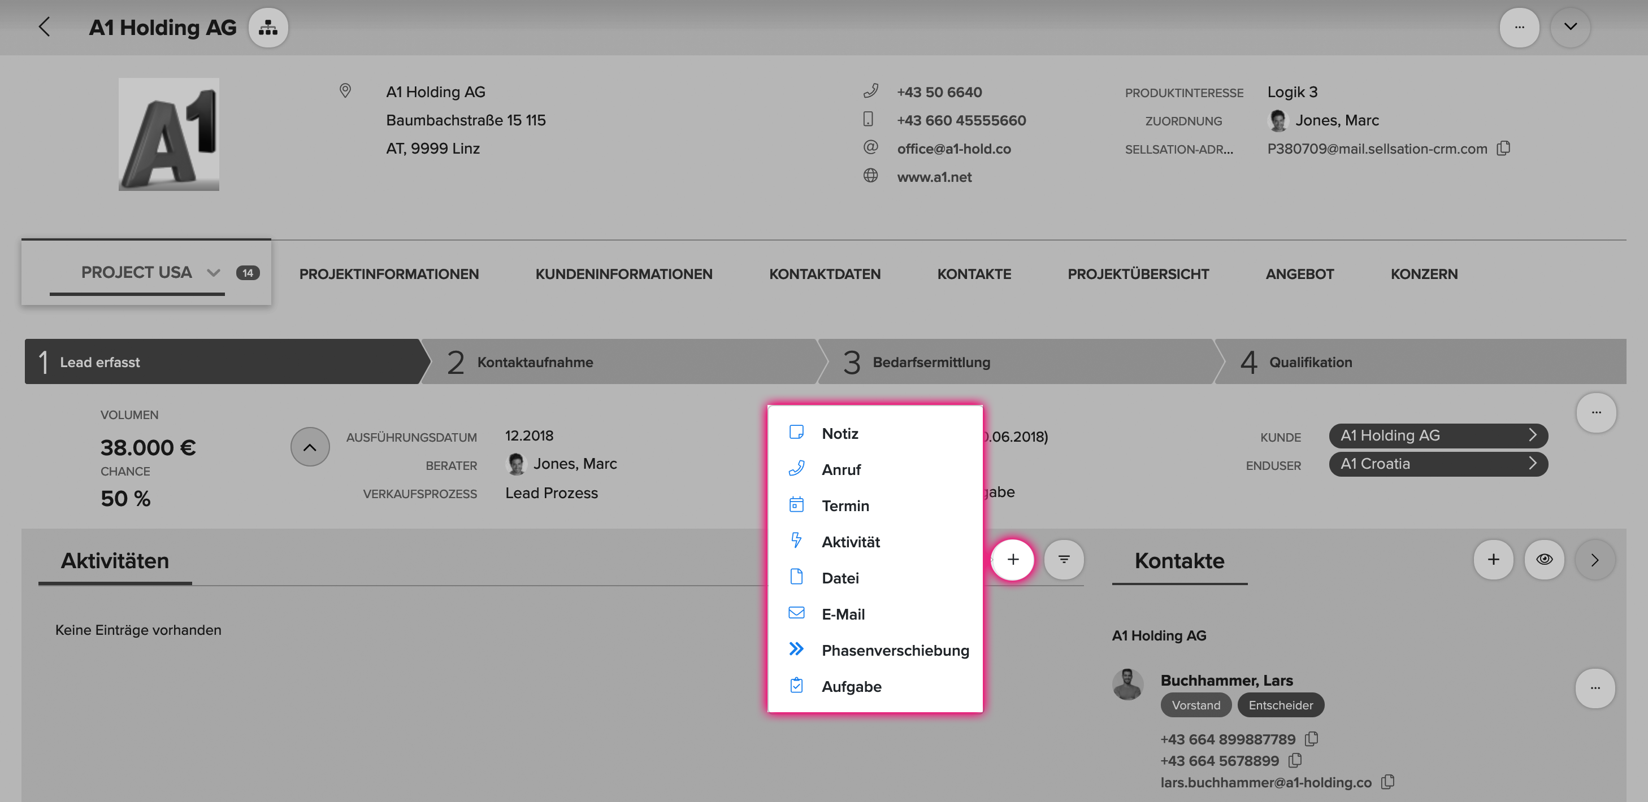Switch to the Kontaktdaten tab
The width and height of the screenshot is (1648, 802).
pyautogui.click(x=825, y=274)
